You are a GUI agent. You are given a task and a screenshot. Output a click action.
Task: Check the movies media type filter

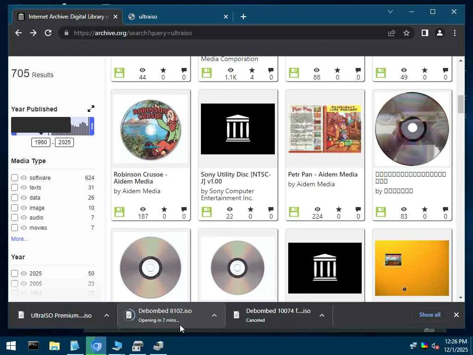click(14, 227)
